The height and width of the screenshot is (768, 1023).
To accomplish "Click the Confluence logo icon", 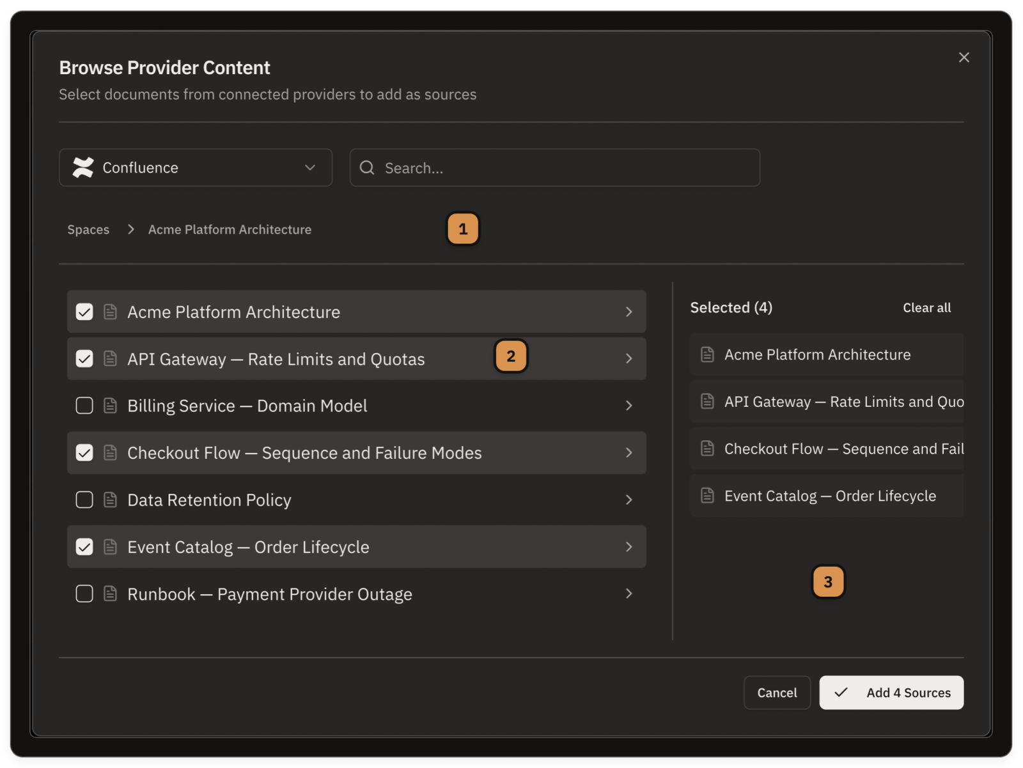I will click(x=83, y=167).
